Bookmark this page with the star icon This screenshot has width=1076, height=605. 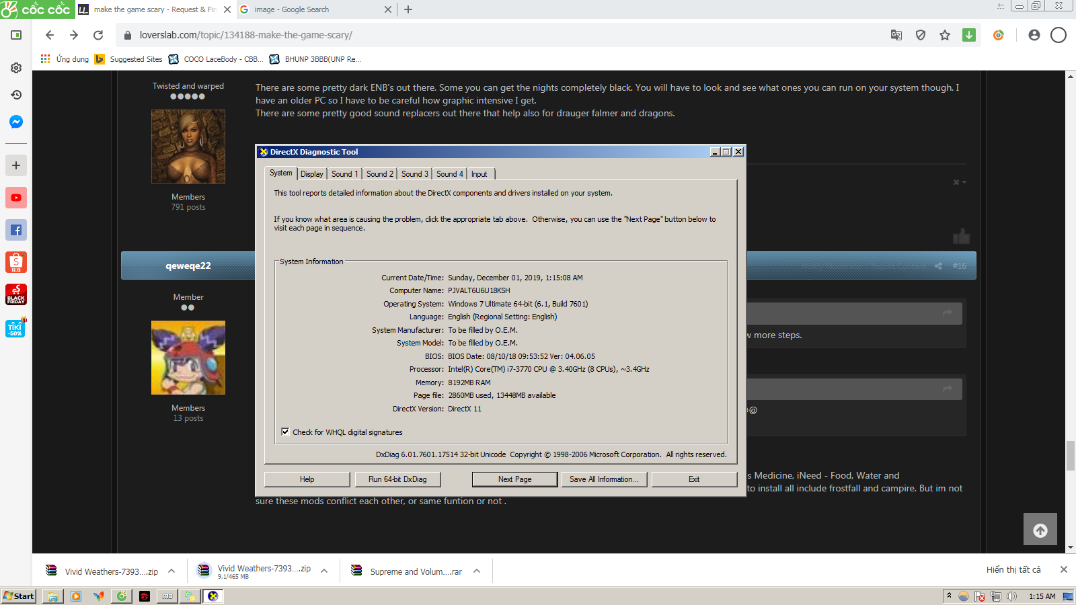[x=945, y=35]
